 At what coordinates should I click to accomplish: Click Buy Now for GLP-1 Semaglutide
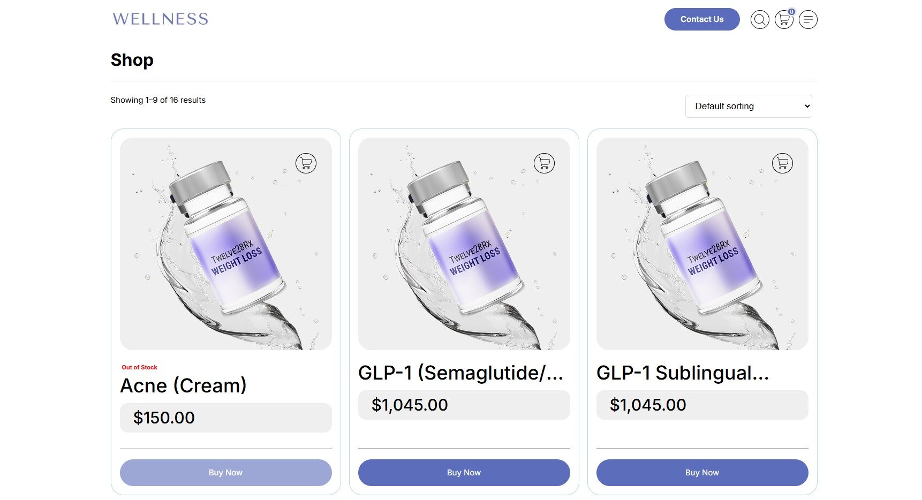(x=464, y=473)
